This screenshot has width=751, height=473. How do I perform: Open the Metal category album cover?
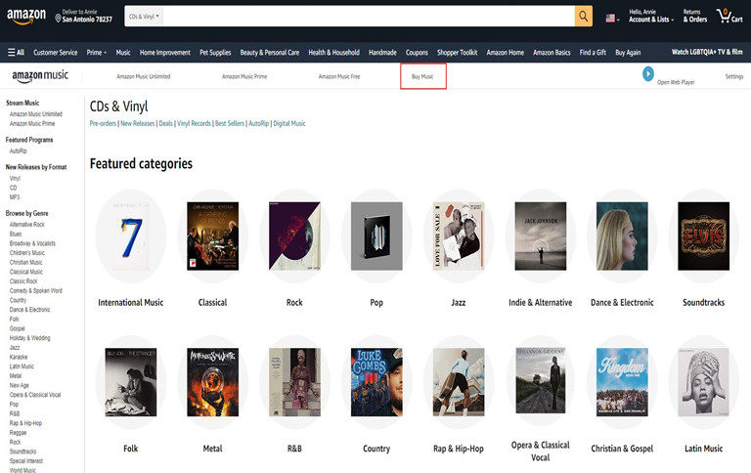click(212, 382)
